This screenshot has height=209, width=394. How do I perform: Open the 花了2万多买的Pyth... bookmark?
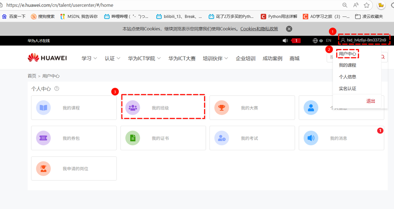tap(231, 16)
